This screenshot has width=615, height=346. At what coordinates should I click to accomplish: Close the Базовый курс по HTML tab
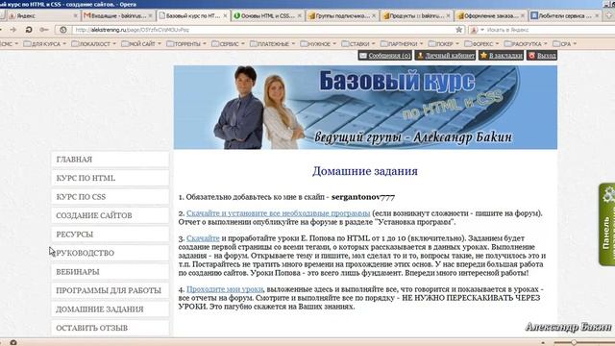[x=225, y=16]
